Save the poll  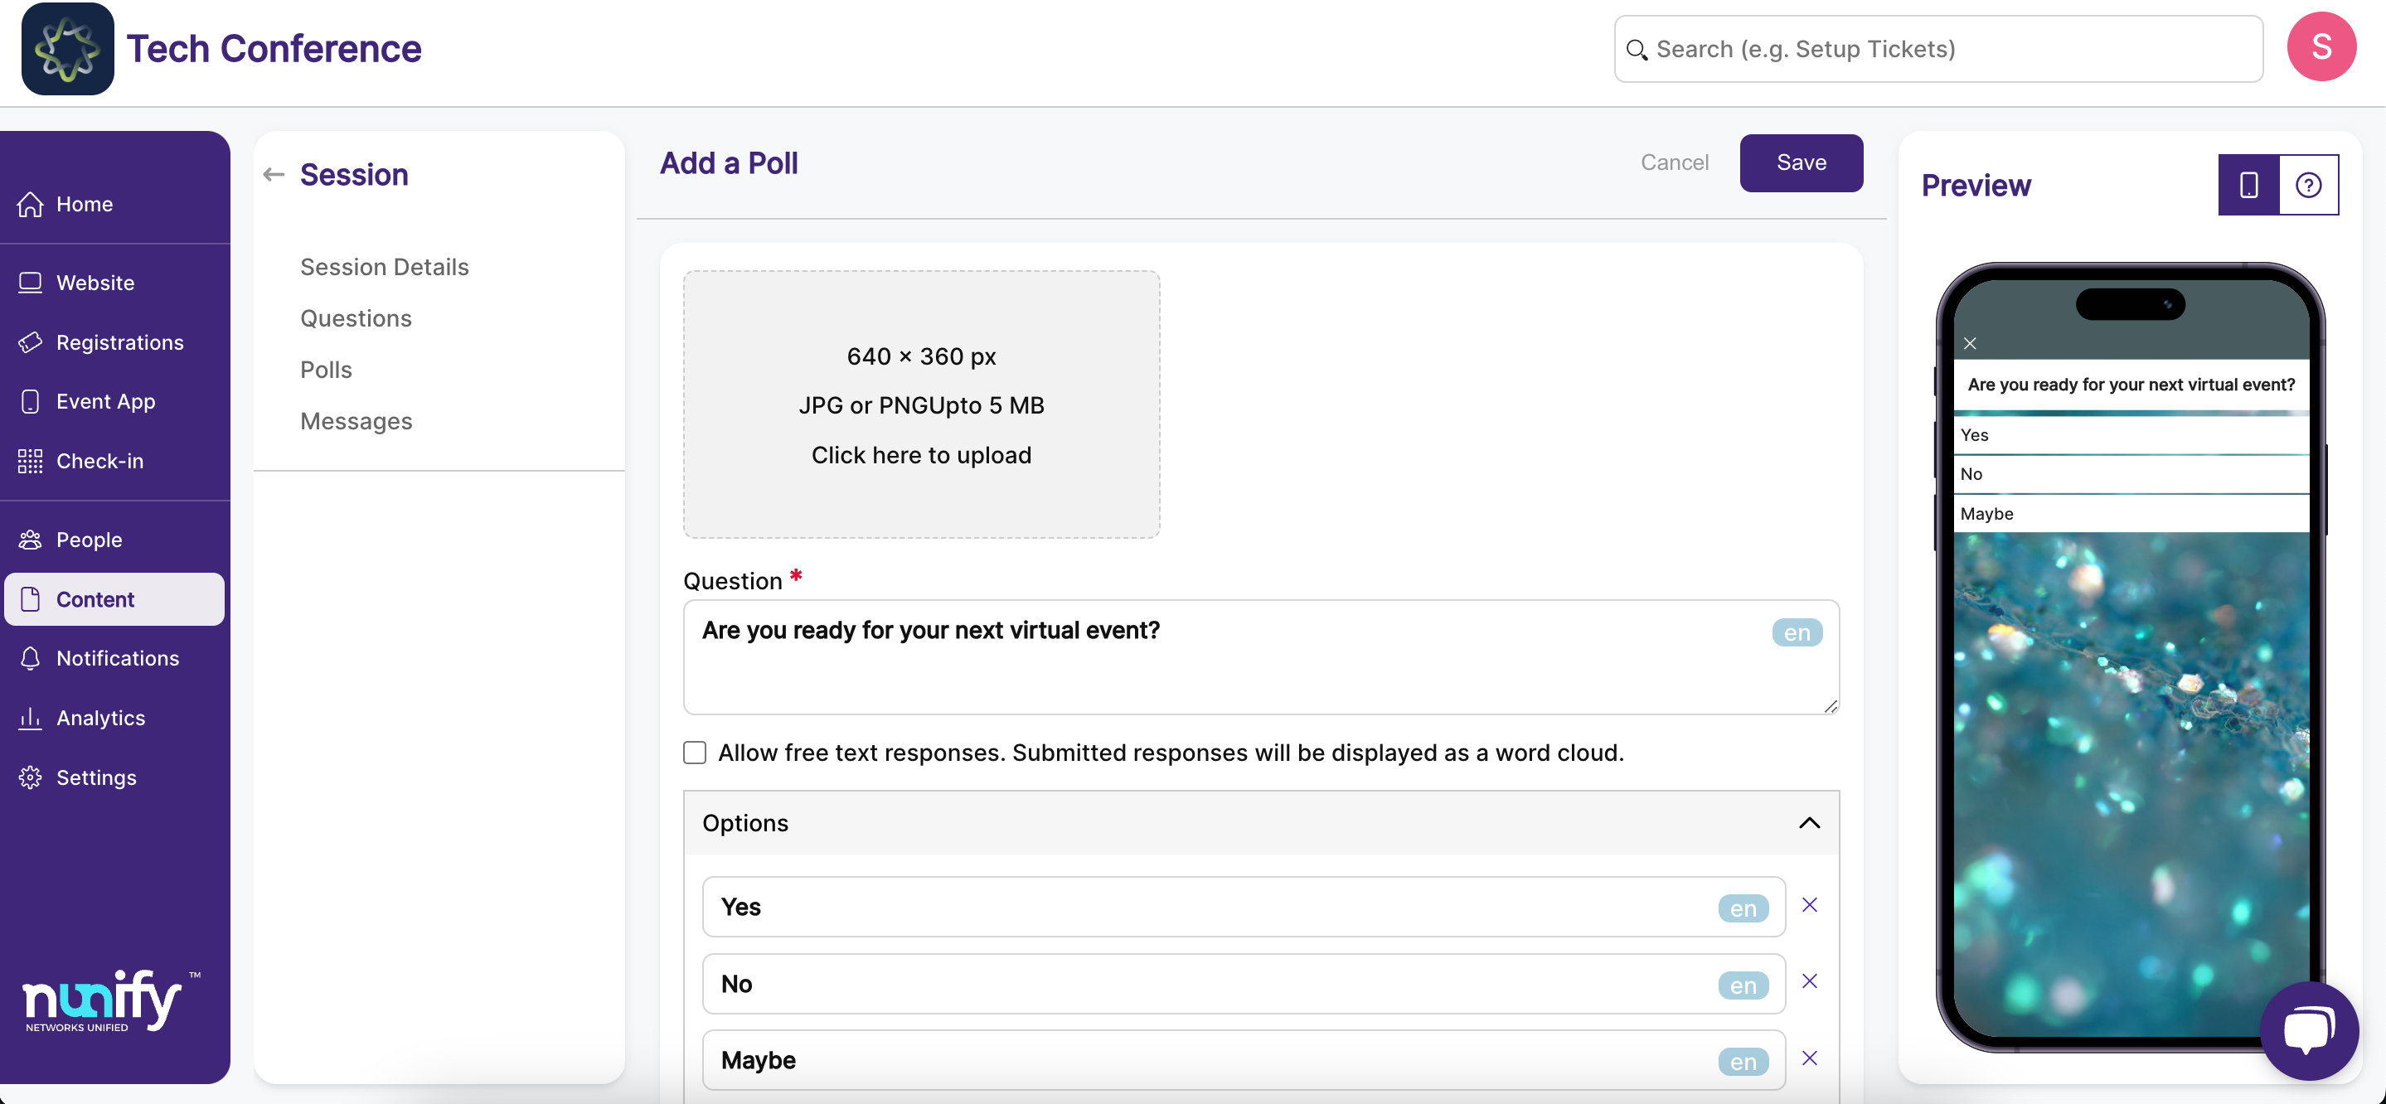[1801, 163]
